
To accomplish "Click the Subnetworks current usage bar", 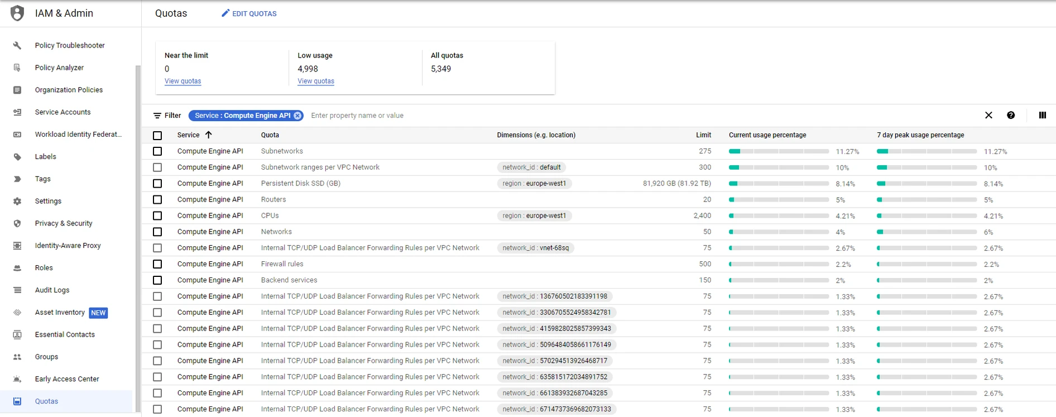I will click(x=779, y=151).
